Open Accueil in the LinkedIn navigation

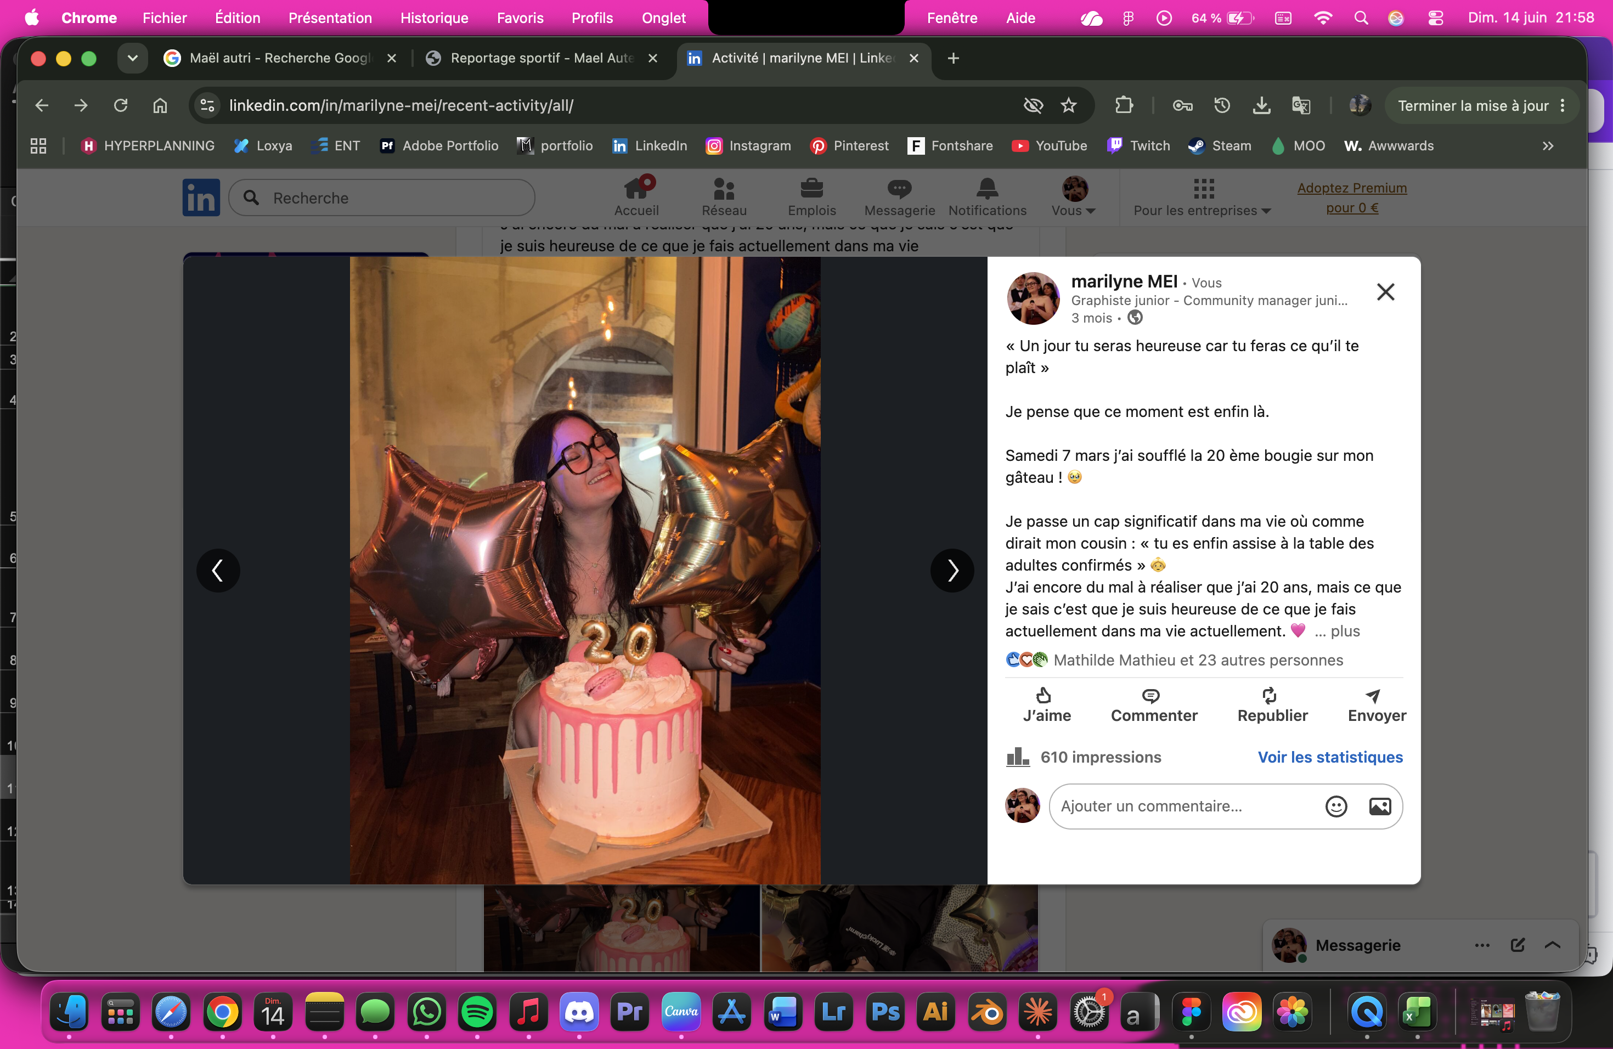click(636, 197)
